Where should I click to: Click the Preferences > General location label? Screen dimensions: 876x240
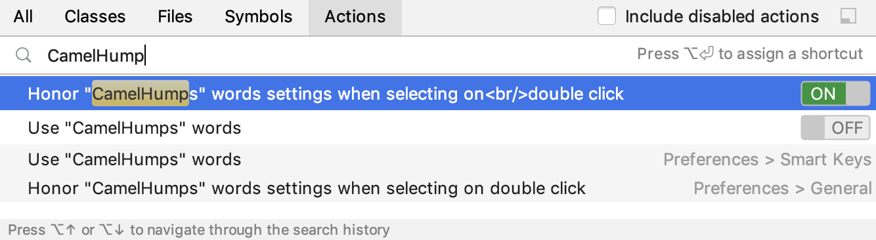(783, 188)
